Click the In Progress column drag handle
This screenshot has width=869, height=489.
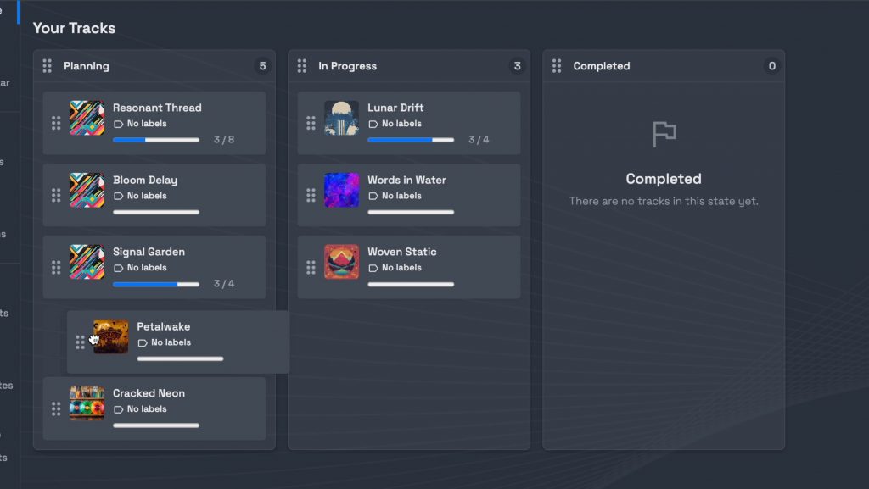[302, 66]
